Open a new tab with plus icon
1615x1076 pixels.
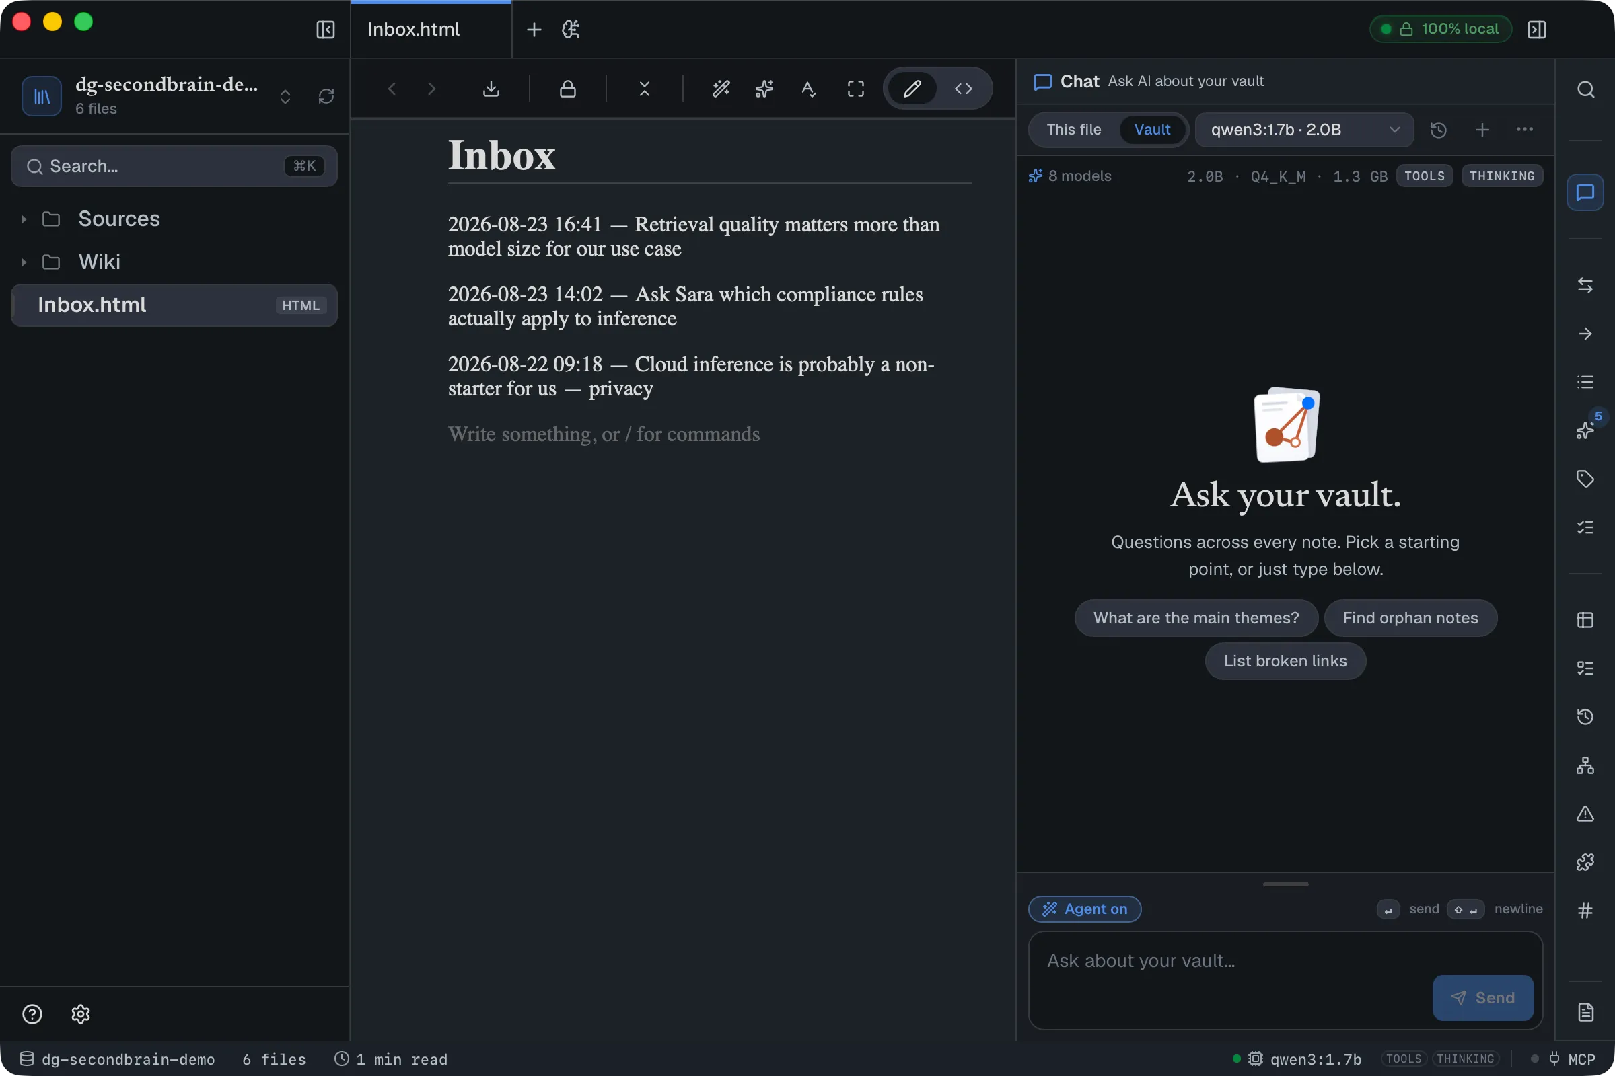click(x=534, y=30)
